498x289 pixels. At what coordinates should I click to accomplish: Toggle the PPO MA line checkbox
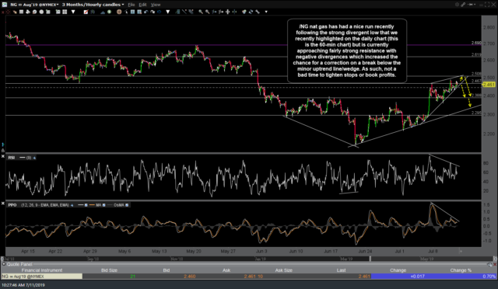click(x=103, y=205)
